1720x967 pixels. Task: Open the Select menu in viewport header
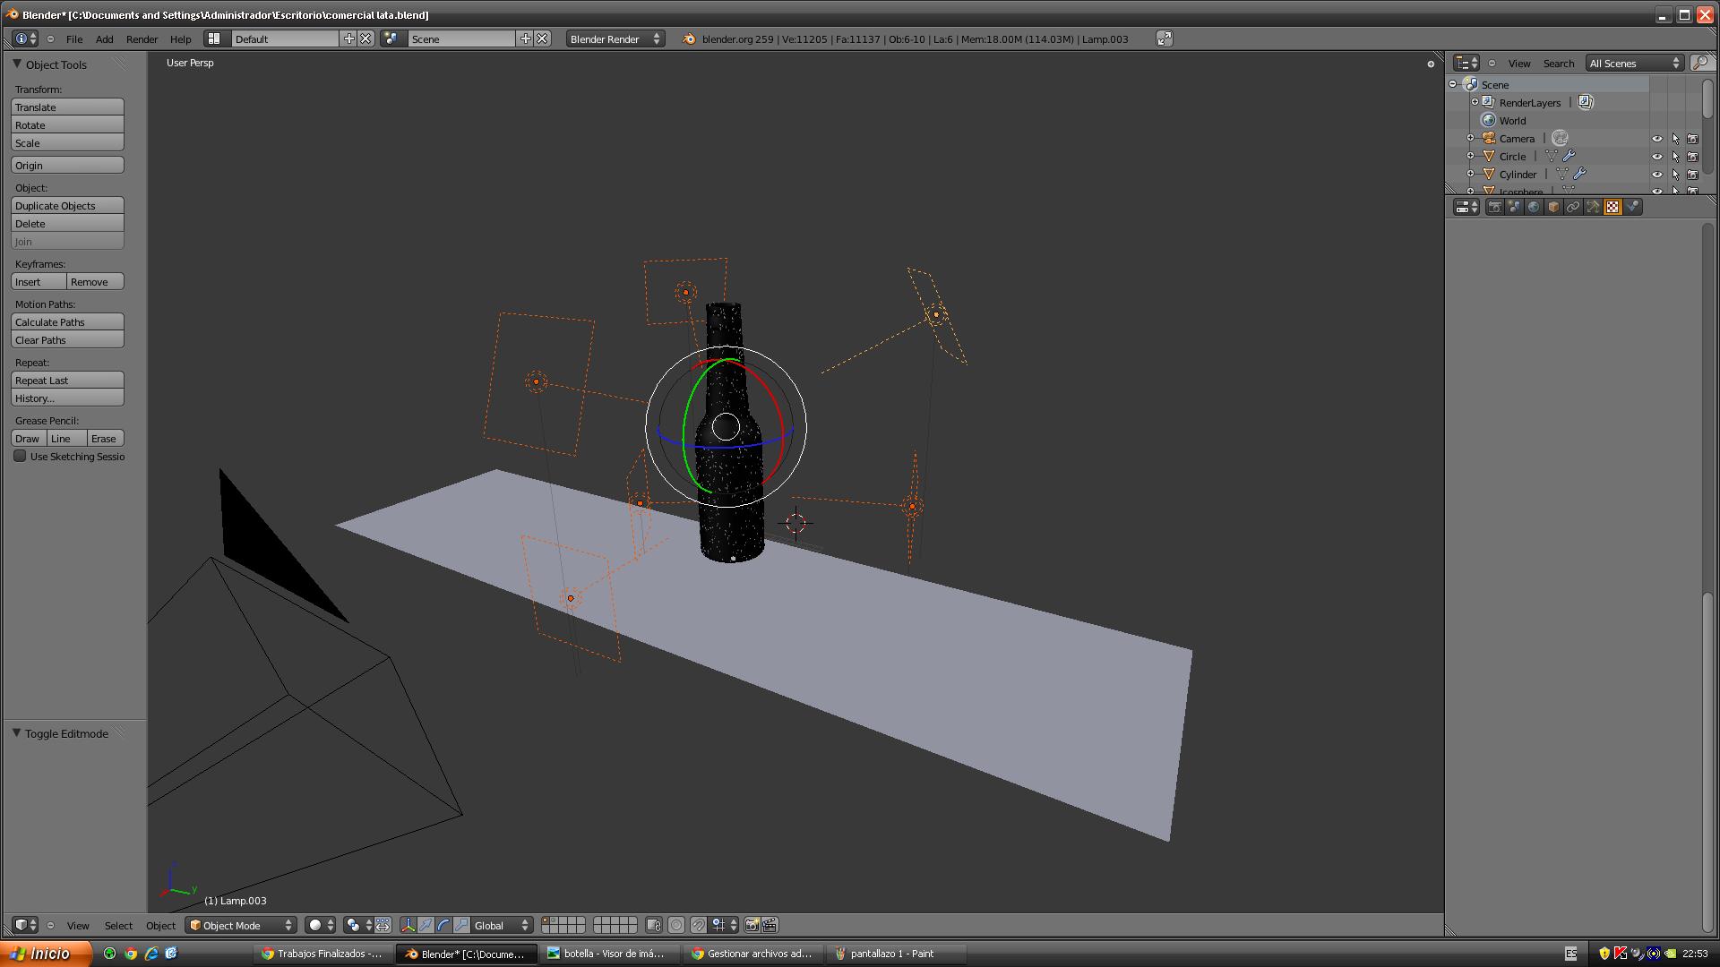point(118,925)
